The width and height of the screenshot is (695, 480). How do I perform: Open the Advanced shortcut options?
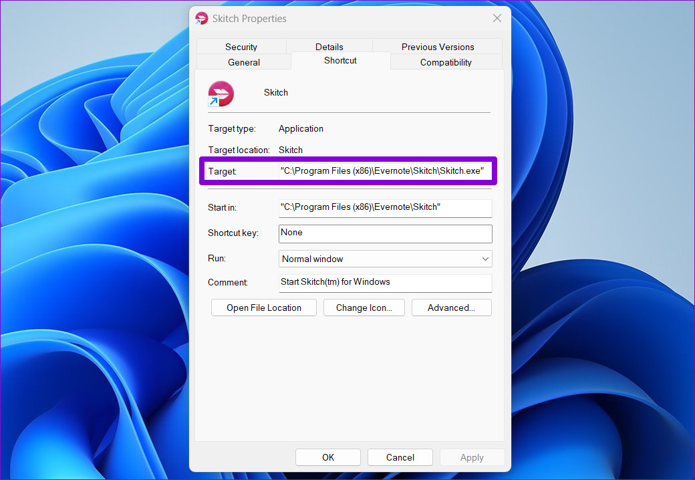(x=451, y=308)
